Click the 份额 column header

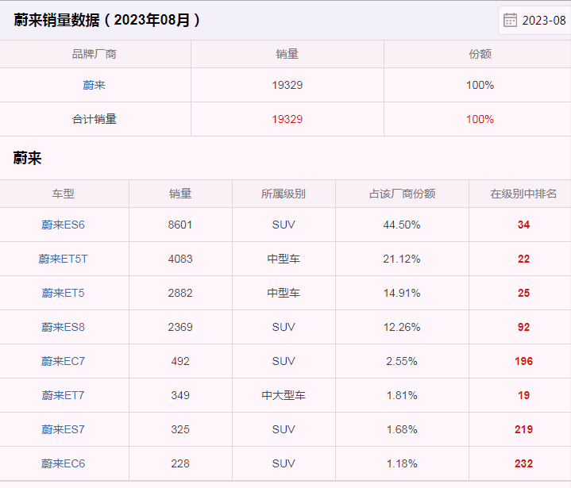coord(480,54)
